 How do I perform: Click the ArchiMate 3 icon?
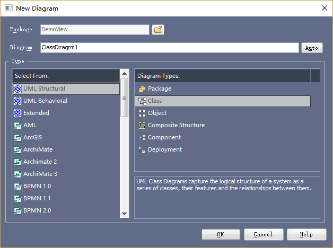tap(17, 174)
